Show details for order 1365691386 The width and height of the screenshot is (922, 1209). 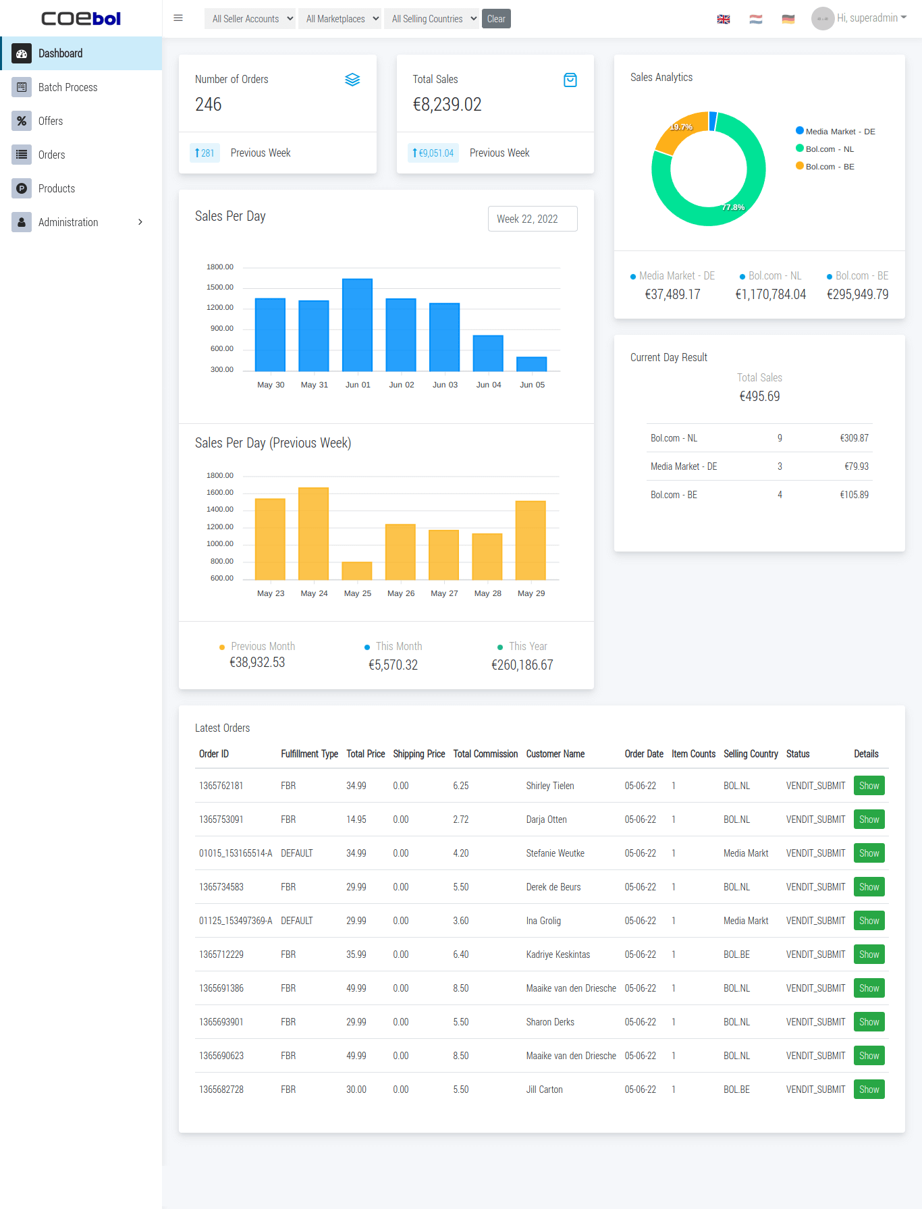click(869, 988)
